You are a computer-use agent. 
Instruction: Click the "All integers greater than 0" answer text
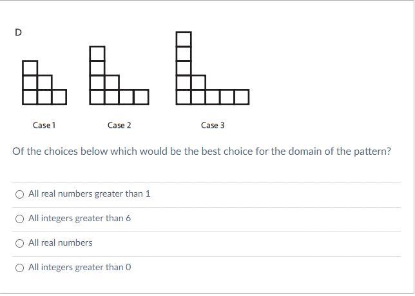pos(79,268)
